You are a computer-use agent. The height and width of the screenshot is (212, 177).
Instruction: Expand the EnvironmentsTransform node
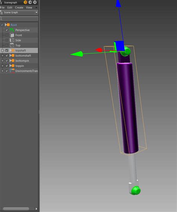(2, 71)
